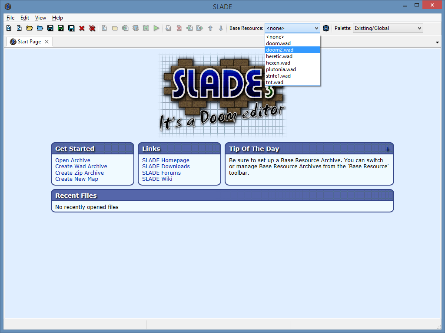Open the SLADE Wiki link

click(157, 179)
